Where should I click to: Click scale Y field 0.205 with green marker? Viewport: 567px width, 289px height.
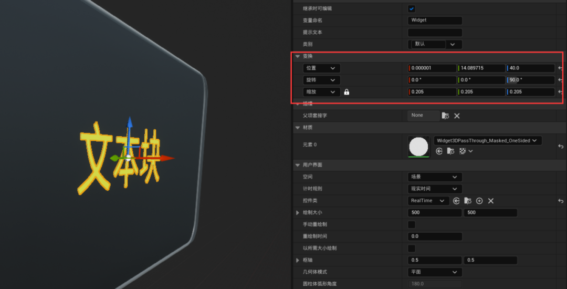[481, 92]
